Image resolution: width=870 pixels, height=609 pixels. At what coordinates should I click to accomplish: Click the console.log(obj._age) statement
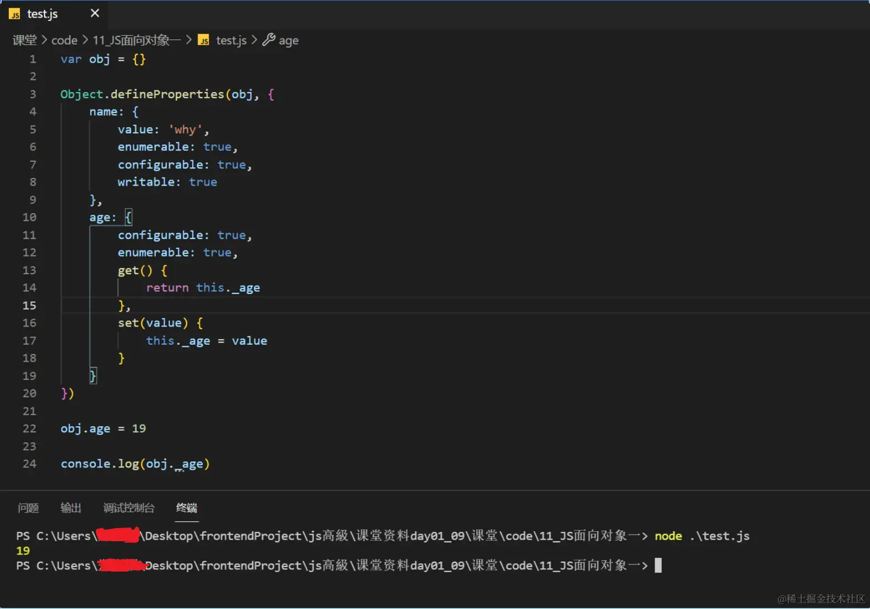[135, 464]
